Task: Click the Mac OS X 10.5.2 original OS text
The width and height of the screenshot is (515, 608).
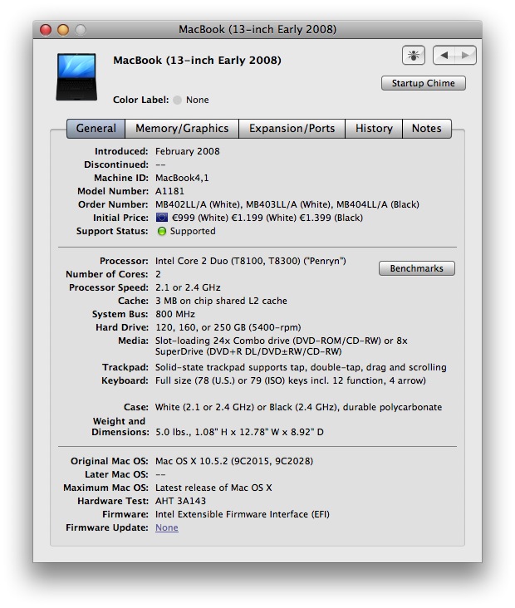Action: pos(234,461)
